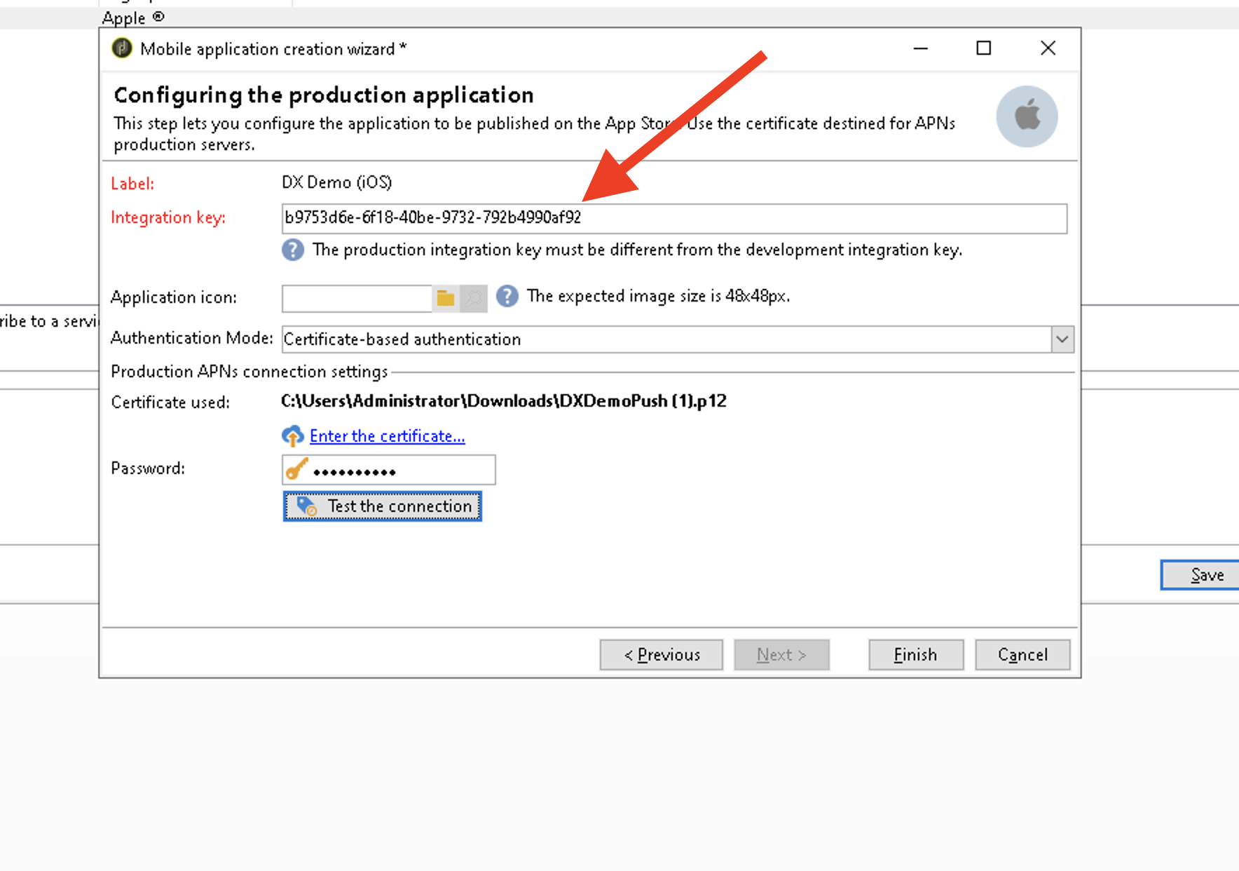Screen dimensions: 1239x871
Task: Click the Test the connection button
Action: pos(382,506)
